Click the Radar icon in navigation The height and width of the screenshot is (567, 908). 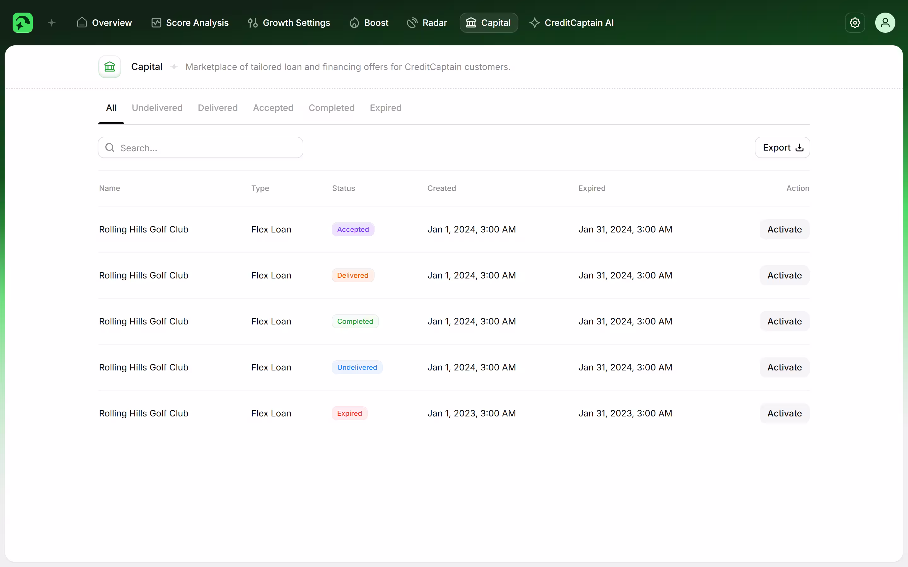(x=412, y=23)
